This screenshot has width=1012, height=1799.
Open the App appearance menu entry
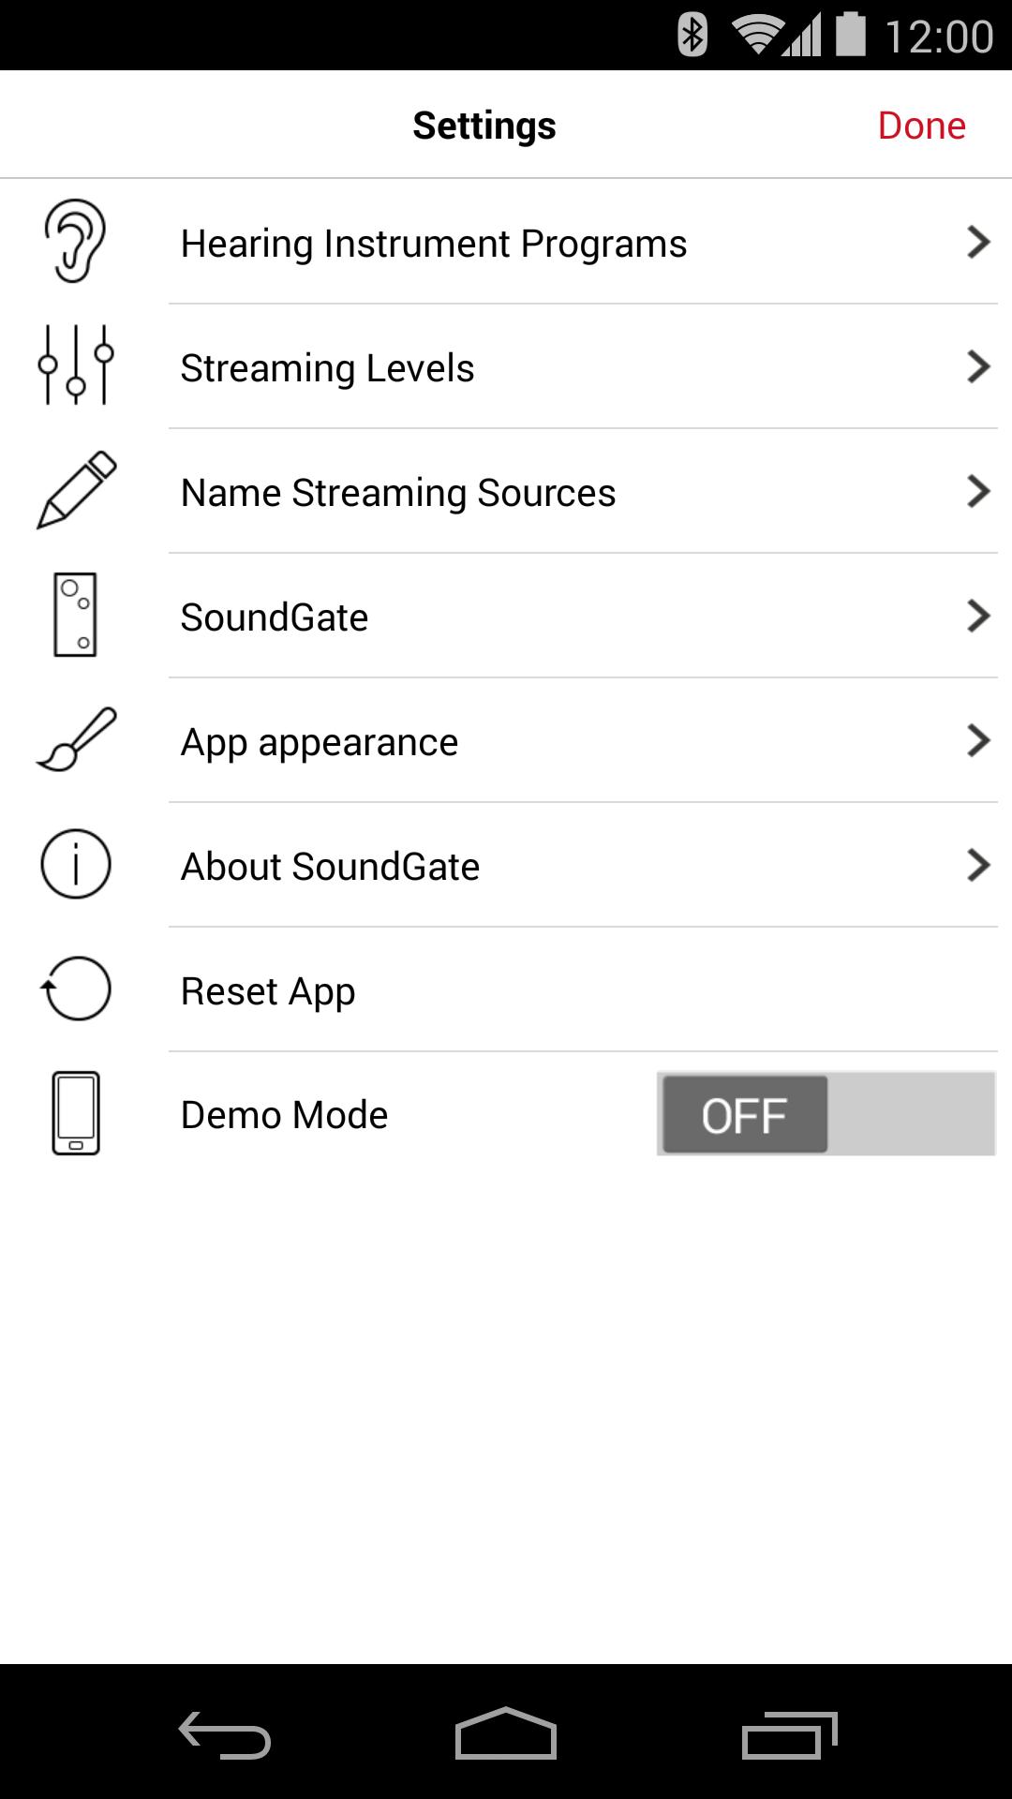click(x=506, y=740)
